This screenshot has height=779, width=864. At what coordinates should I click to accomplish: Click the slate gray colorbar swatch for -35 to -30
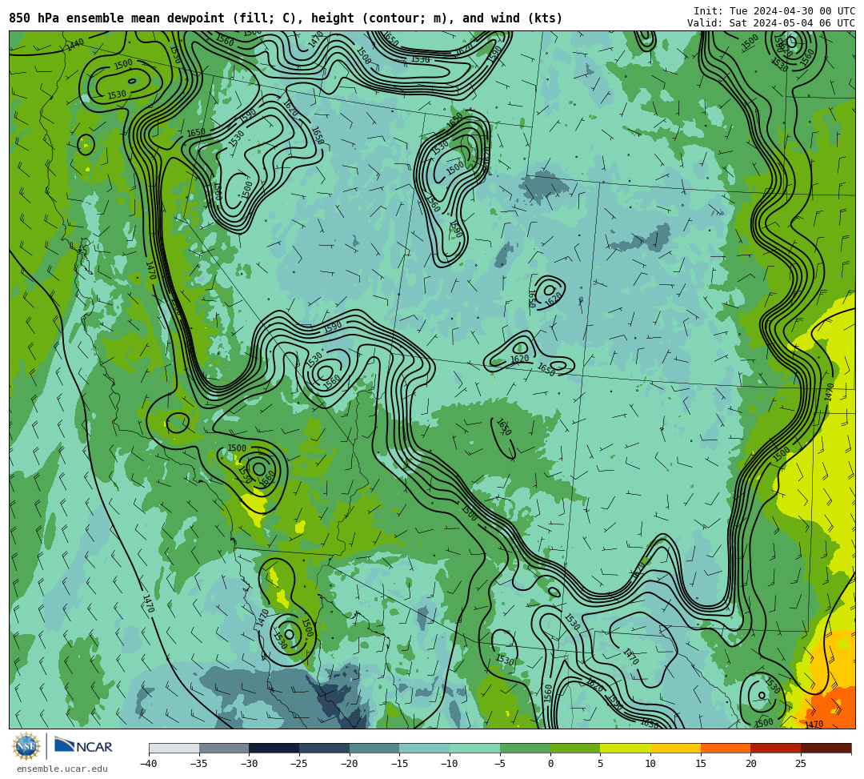tap(224, 748)
